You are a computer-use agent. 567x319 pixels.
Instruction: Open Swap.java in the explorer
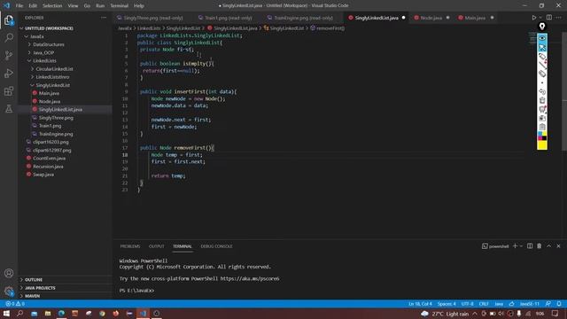point(43,175)
